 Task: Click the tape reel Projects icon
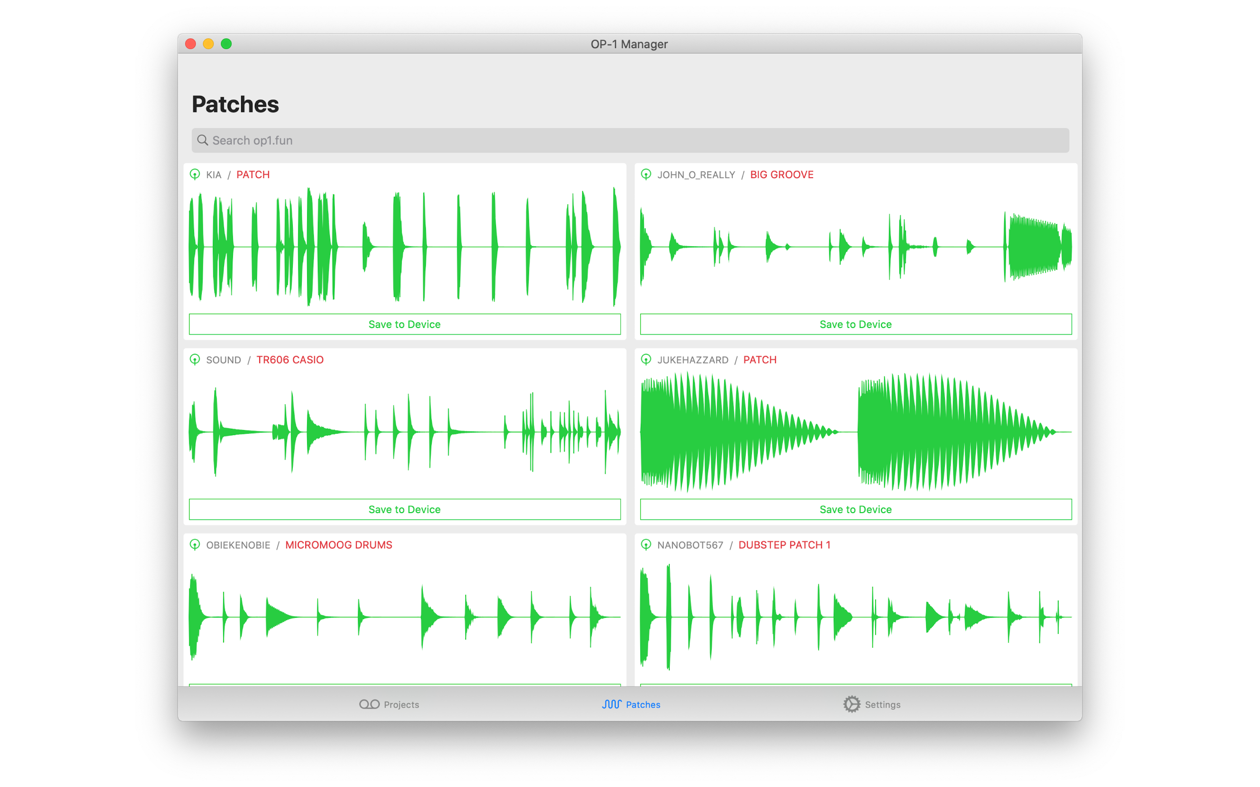coord(369,704)
